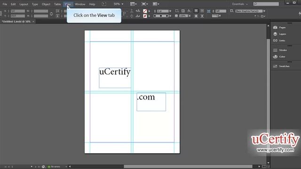Screen dimensions: 301x169
Task: Click the horizontal scrollbar left arrow
Action: (x=70, y=167)
